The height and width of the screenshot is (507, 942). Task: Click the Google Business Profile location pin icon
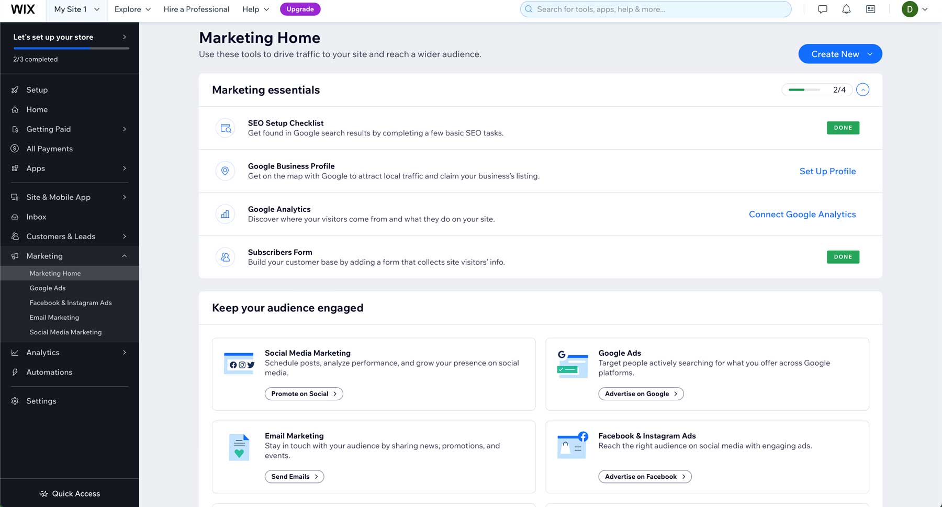pos(225,171)
